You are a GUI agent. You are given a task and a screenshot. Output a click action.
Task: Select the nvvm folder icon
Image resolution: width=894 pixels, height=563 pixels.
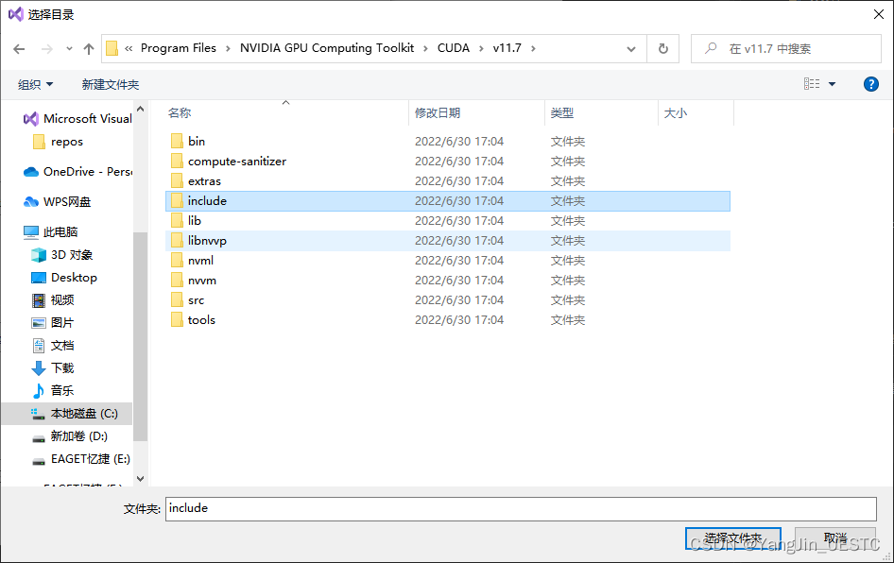pyautogui.click(x=177, y=280)
